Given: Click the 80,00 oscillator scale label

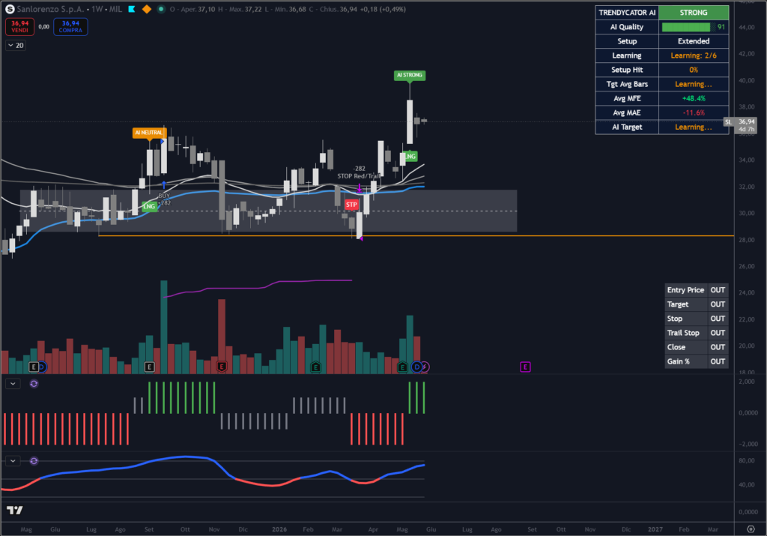Looking at the screenshot, I should (747, 460).
